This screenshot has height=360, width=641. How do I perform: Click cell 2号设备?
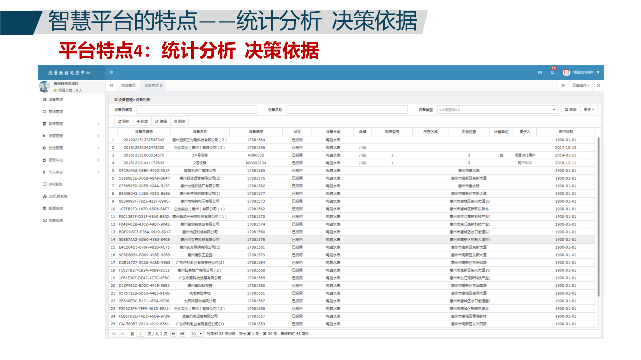(x=200, y=163)
